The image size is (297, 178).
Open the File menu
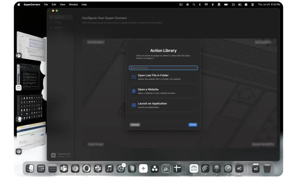click(x=46, y=4)
